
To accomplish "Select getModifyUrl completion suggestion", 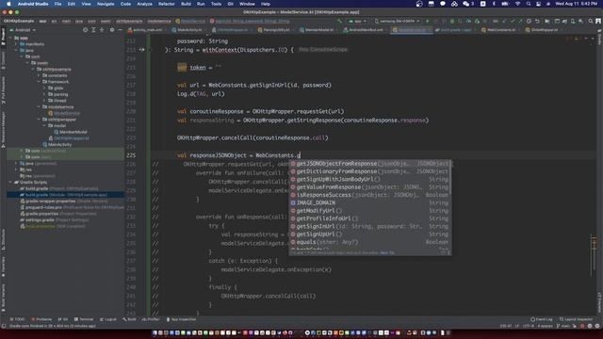I will pyautogui.click(x=370, y=211).
